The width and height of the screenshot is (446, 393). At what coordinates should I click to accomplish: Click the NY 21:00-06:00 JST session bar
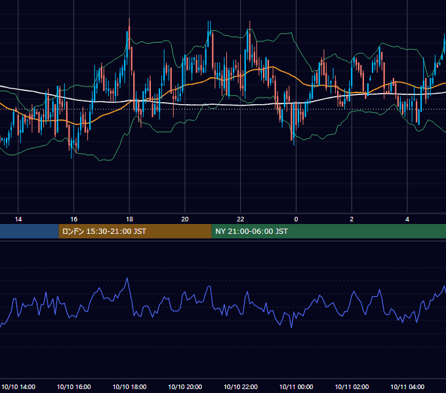point(329,231)
